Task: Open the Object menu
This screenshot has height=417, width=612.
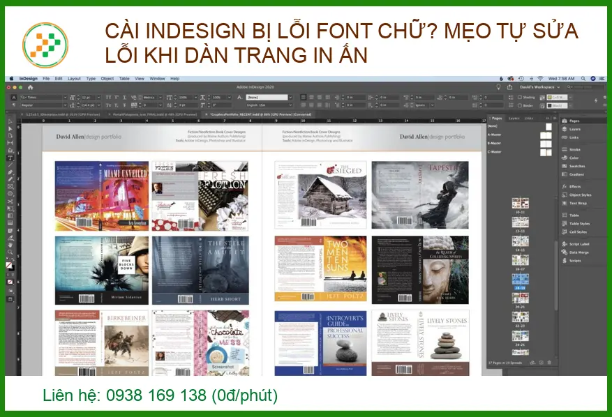Action: tap(107, 78)
